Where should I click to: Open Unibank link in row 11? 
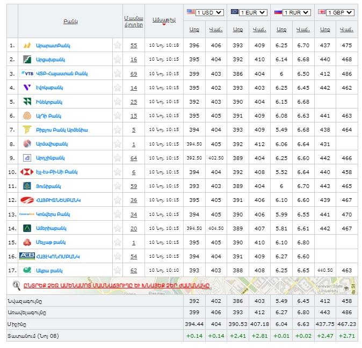48,186
